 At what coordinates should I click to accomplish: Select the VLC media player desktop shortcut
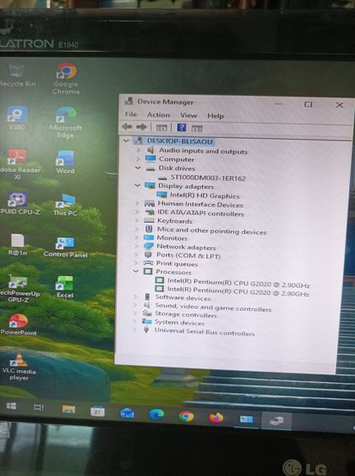pos(19,367)
